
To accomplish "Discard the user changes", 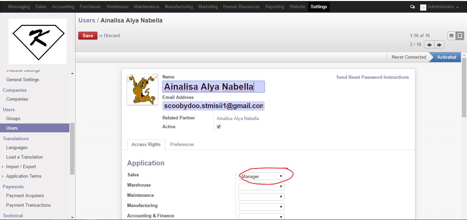I will point(112,35).
